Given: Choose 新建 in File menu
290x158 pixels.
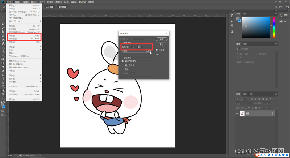Looking at the screenshot, I should (x=24, y=5).
